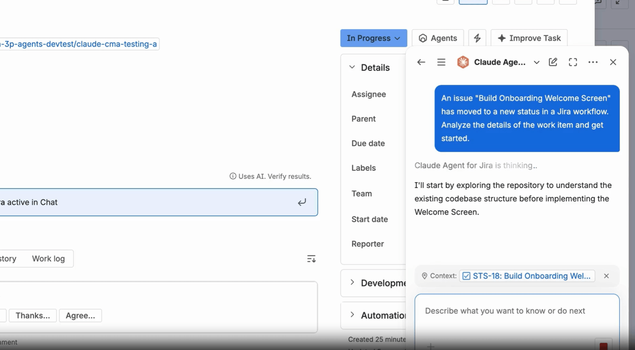The image size is (635, 350).
Task: Click the context location pin icon
Action: tap(424, 276)
